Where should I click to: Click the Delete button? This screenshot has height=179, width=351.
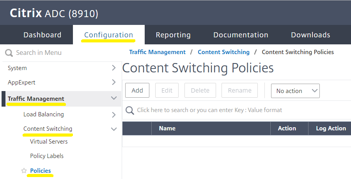point(200,90)
